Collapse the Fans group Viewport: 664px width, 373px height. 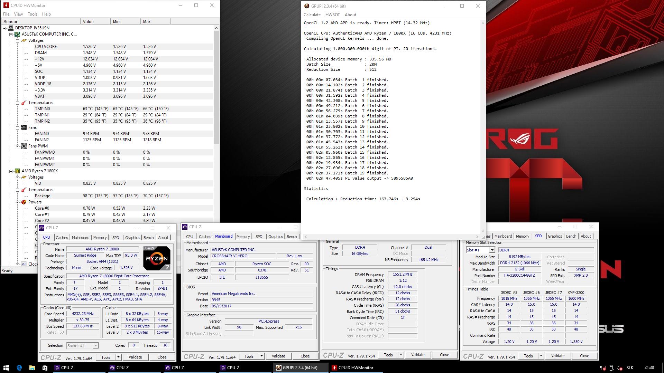tap(17, 127)
